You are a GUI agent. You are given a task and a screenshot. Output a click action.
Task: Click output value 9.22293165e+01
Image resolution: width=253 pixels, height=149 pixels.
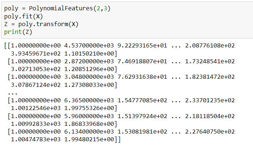tap(142, 46)
